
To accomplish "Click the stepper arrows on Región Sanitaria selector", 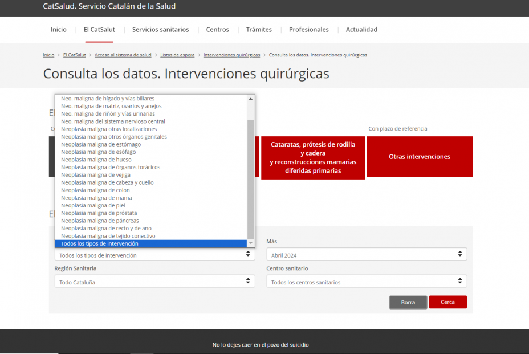I will [x=247, y=281].
